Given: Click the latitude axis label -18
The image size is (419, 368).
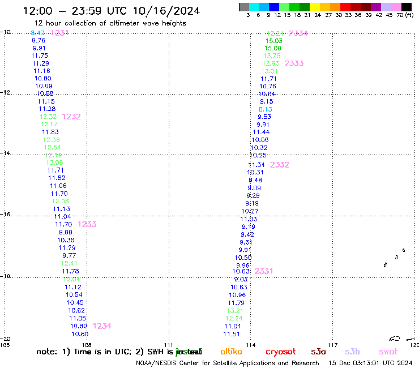Looking at the screenshot, I should (x=5, y=276).
